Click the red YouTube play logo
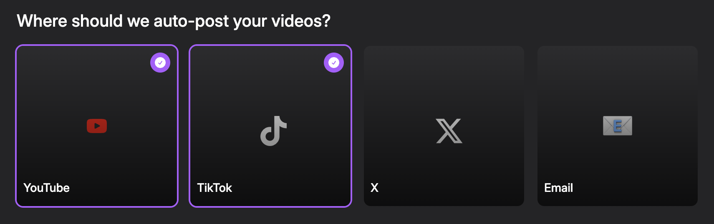The image size is (714, 224). tap(97, 126)
